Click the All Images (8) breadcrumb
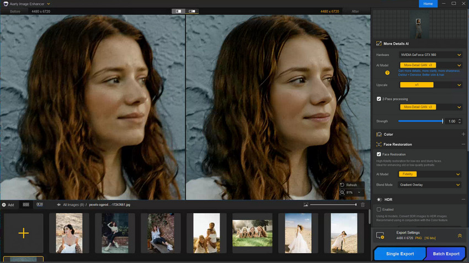This screenshot has width=469, height=263. (x=73, y=205)
